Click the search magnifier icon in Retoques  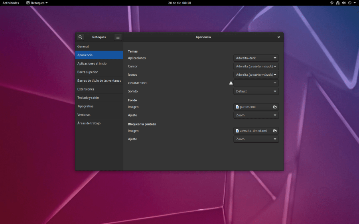80,37
